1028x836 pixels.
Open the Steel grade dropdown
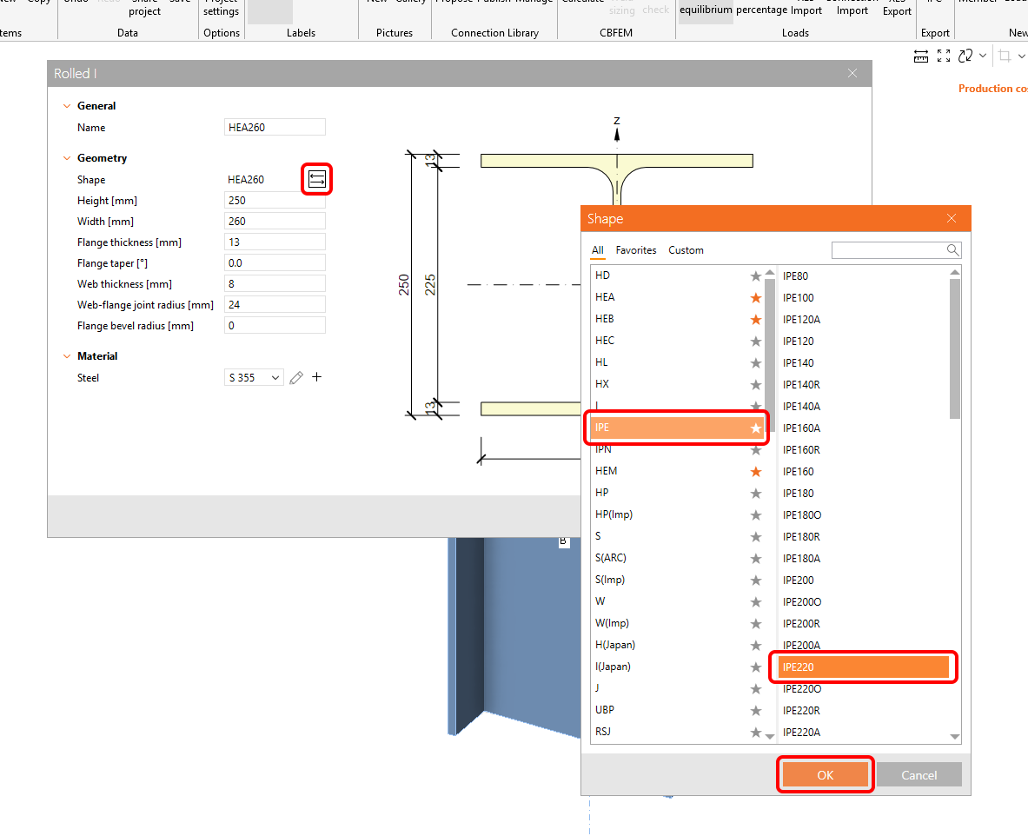tap(254, 378)
